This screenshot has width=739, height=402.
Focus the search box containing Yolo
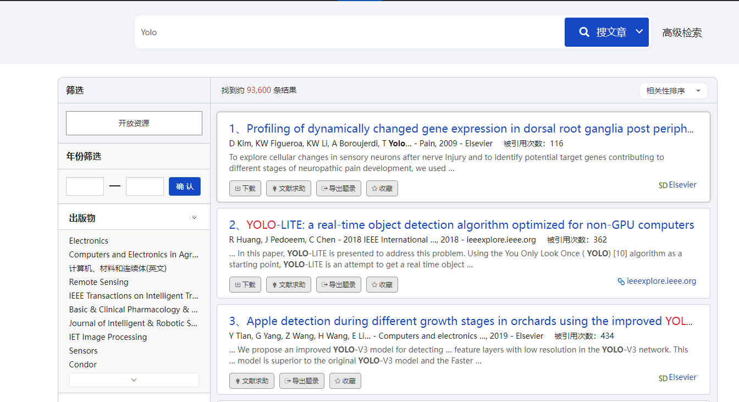click(349, 32)
